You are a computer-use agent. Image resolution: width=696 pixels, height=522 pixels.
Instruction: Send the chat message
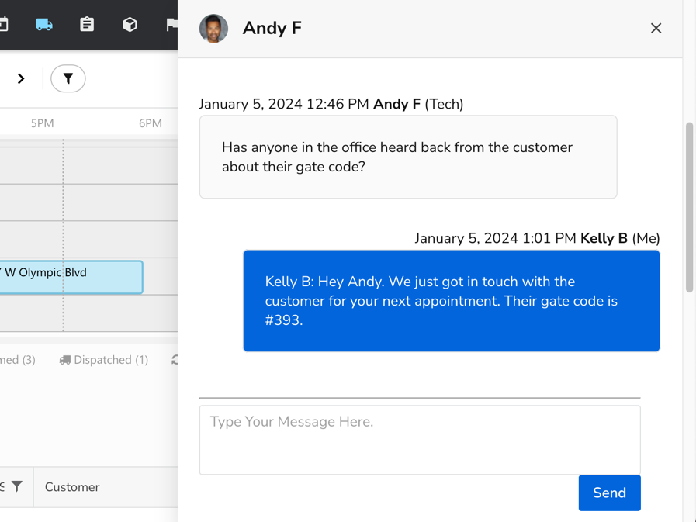609,493
